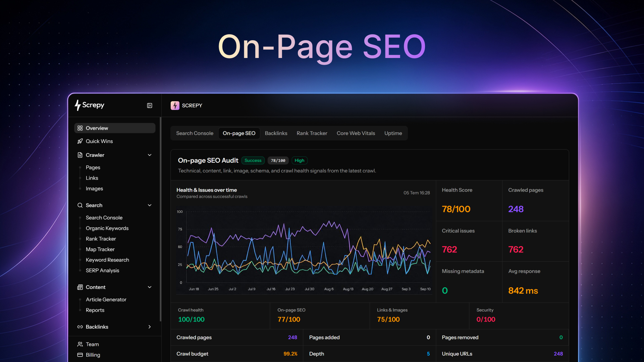Select the On-page SEO tab

[x=239, y=133]
